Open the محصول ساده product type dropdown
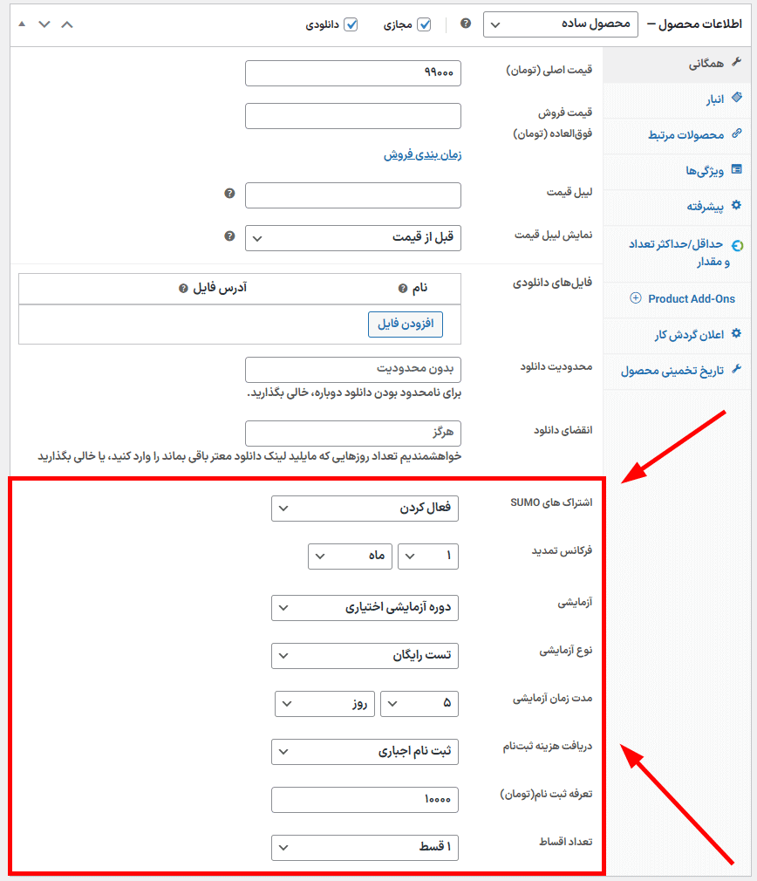Viewport: 757px width, 881px height. click(561, 24)
